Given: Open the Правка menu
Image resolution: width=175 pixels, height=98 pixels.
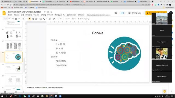Looking at the screenshot, I should coord(16,15).
